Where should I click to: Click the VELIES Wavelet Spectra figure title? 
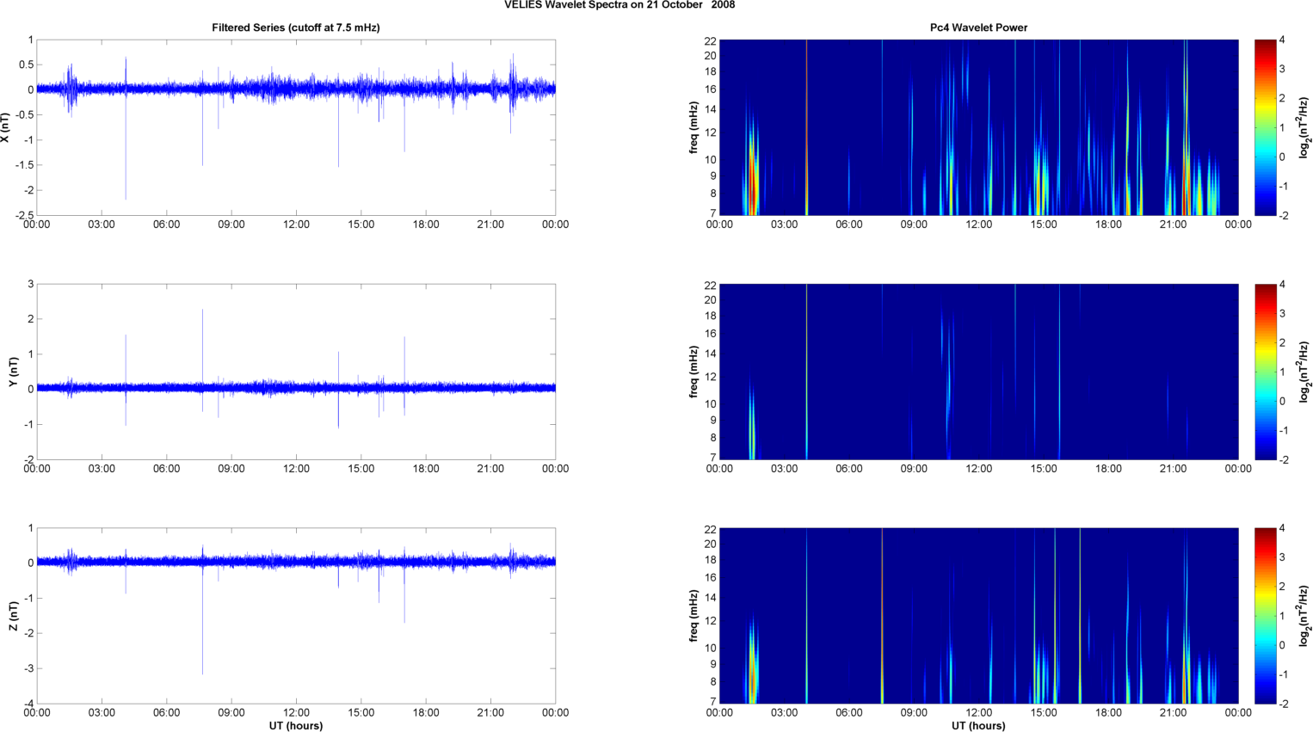[620, 5]
